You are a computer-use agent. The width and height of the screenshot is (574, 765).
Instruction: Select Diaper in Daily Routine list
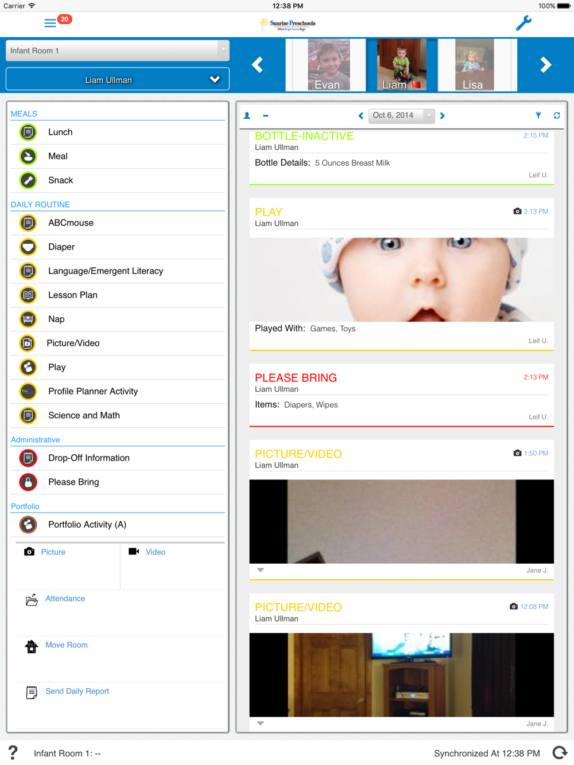pyautogui.click(x=61, y=247)
